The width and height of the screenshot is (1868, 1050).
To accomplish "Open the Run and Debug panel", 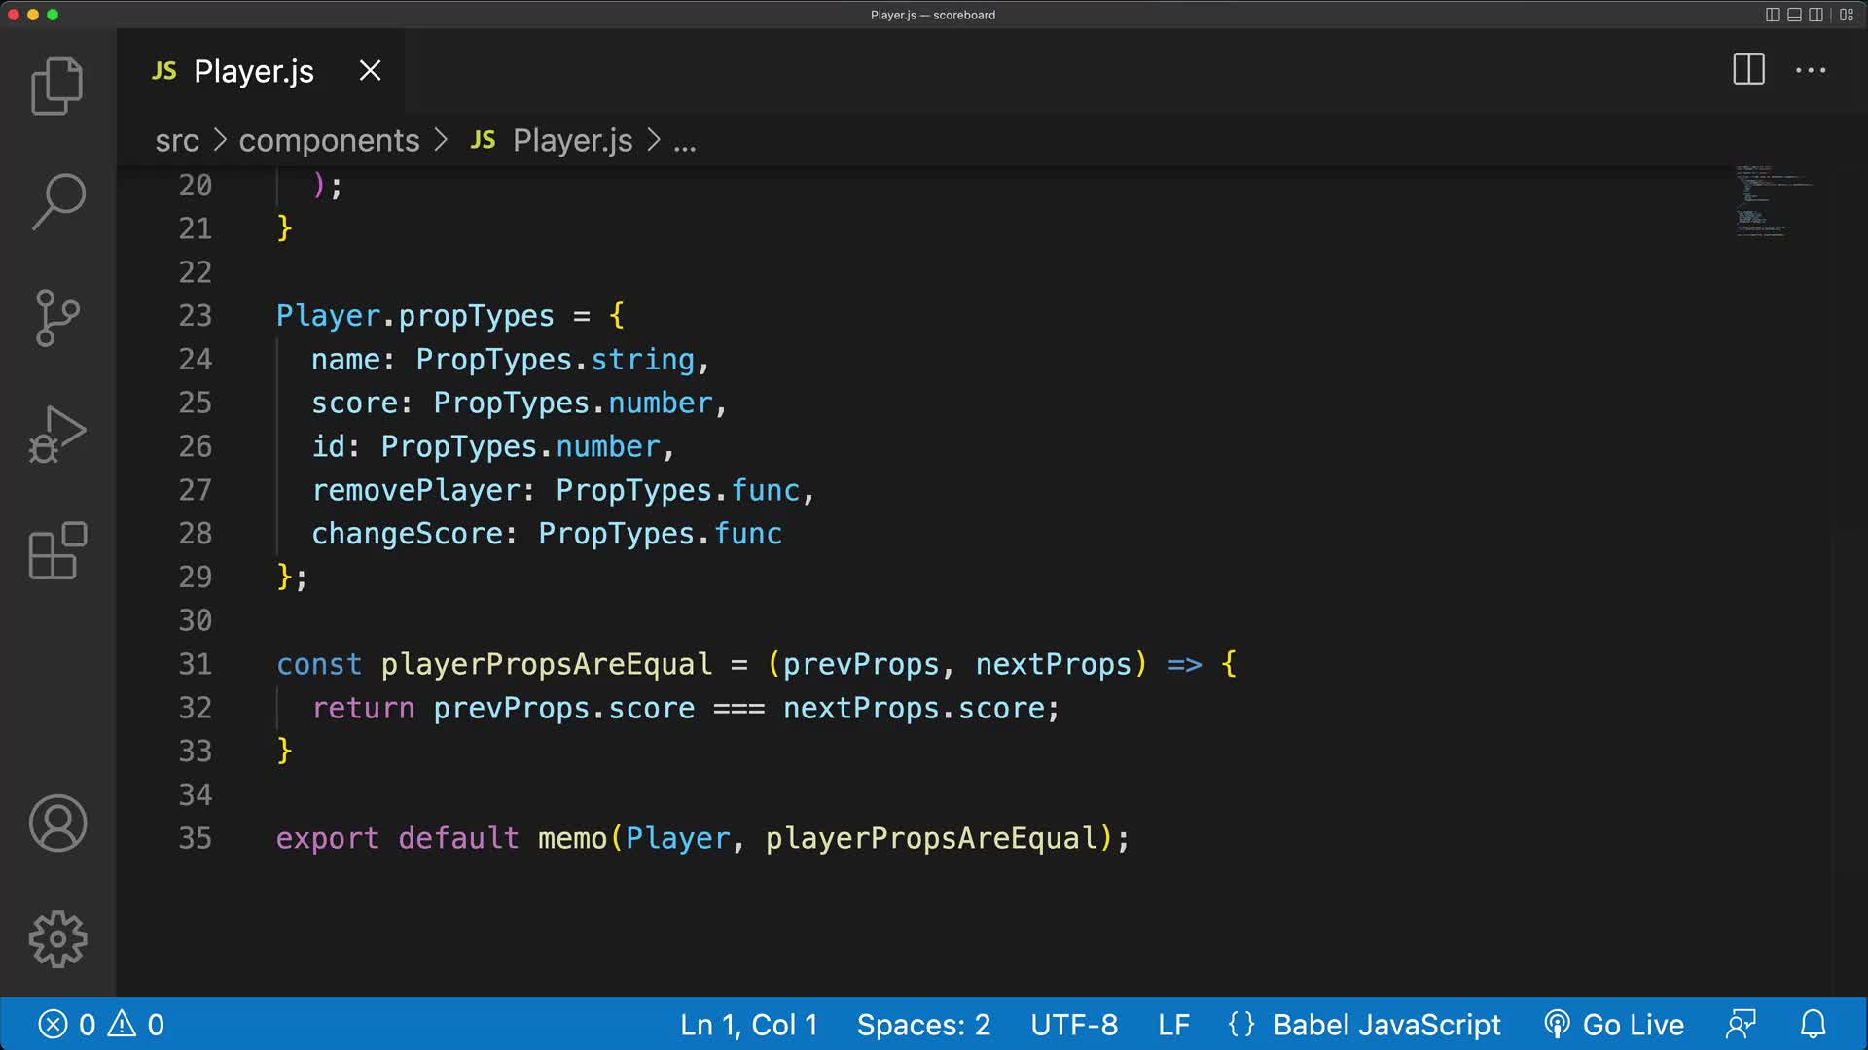I will point(57,435).
